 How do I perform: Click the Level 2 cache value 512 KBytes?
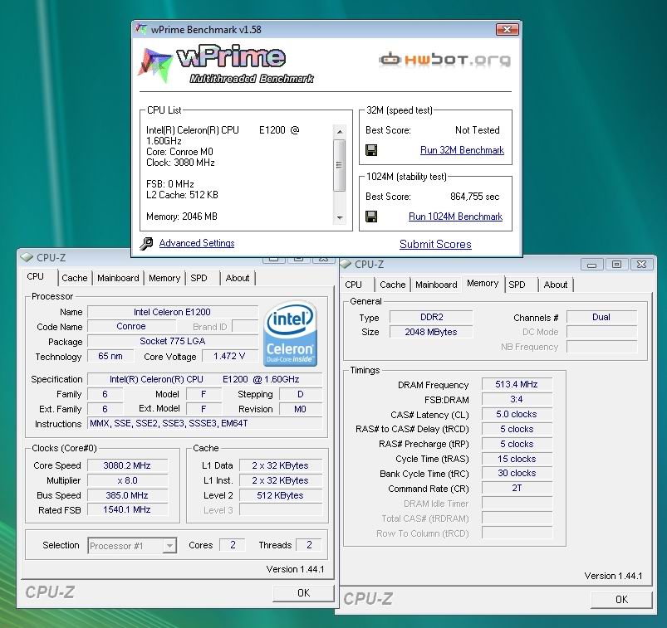280,495
